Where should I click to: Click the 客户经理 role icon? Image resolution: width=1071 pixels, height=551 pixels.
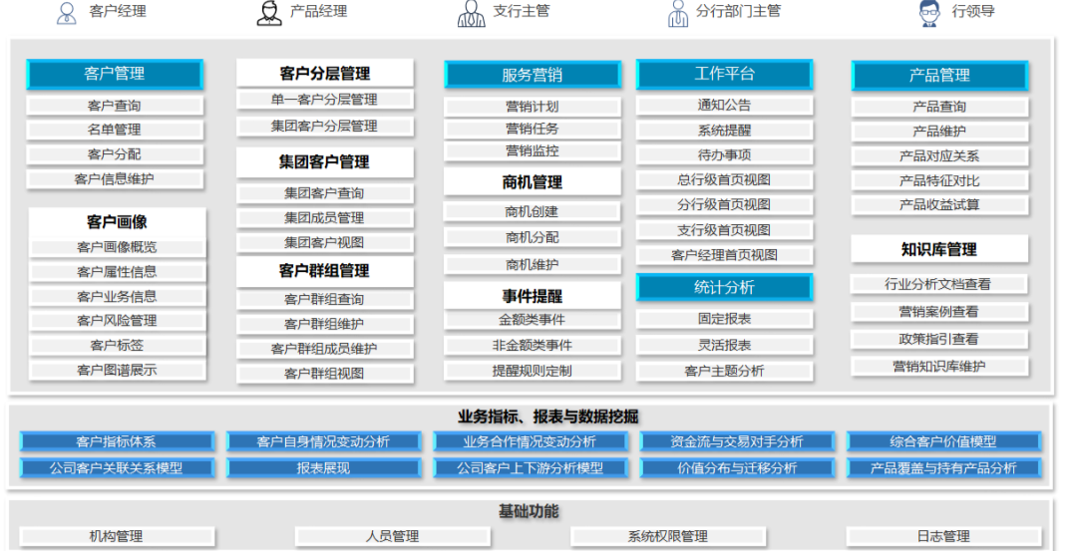point(67,13)
